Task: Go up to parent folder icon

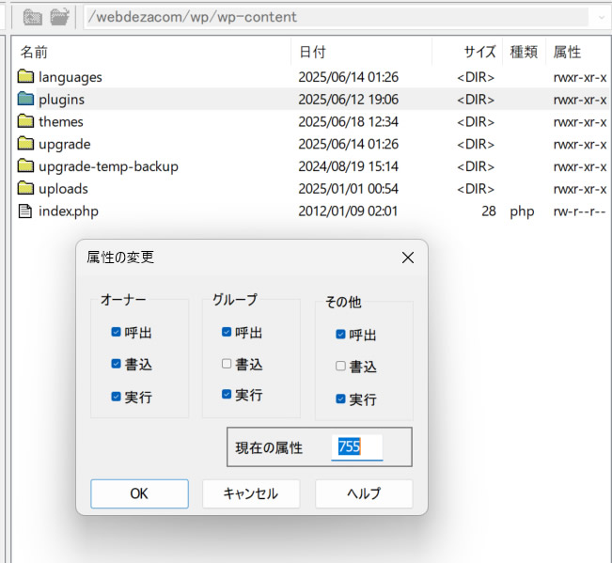Action: (x=32, y=17)
